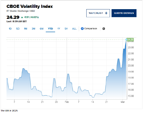
Task: Click the current price marker dot on chart
Action: coord(126,39)
